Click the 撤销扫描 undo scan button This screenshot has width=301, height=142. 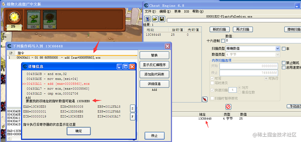point(293,29)
